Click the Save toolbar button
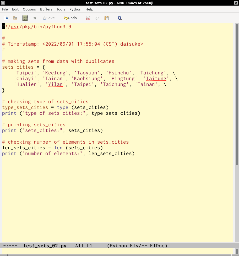Viewport: 239px width, 256px height. pyautogui.click(x=48, y=18)
